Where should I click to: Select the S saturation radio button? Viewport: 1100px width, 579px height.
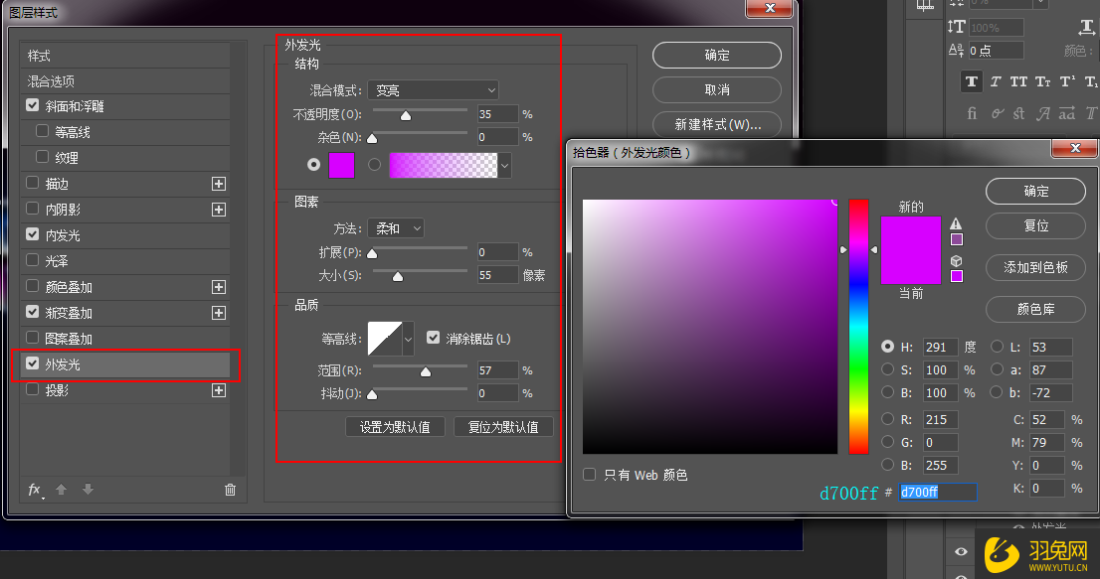(x=887, y=369)
